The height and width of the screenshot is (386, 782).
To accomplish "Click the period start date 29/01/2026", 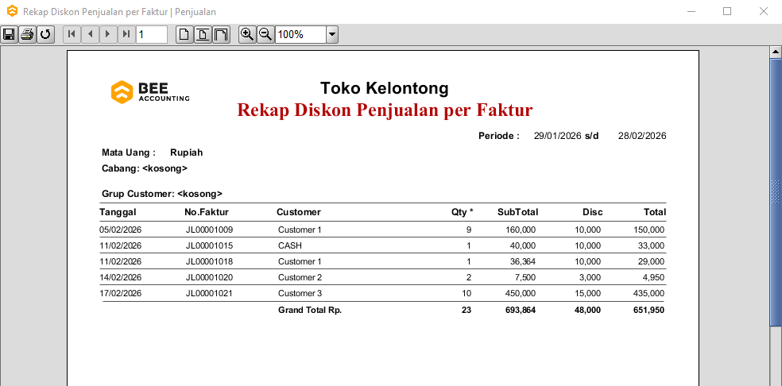I will 558,136.
